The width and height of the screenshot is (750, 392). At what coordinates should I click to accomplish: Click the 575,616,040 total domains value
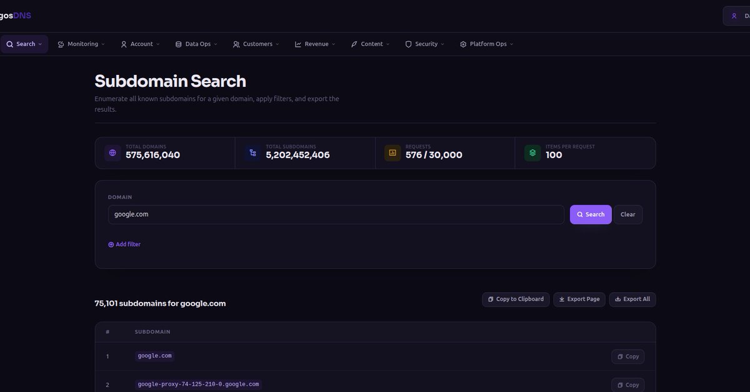pos(152,155)
